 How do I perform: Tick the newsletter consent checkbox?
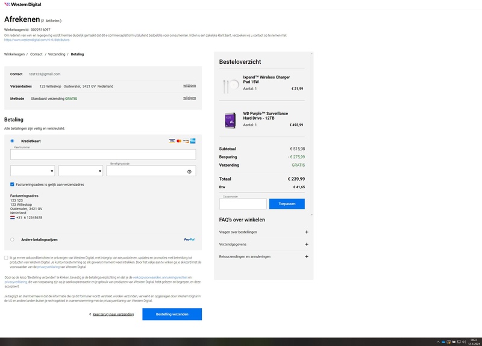coord(6,258)
